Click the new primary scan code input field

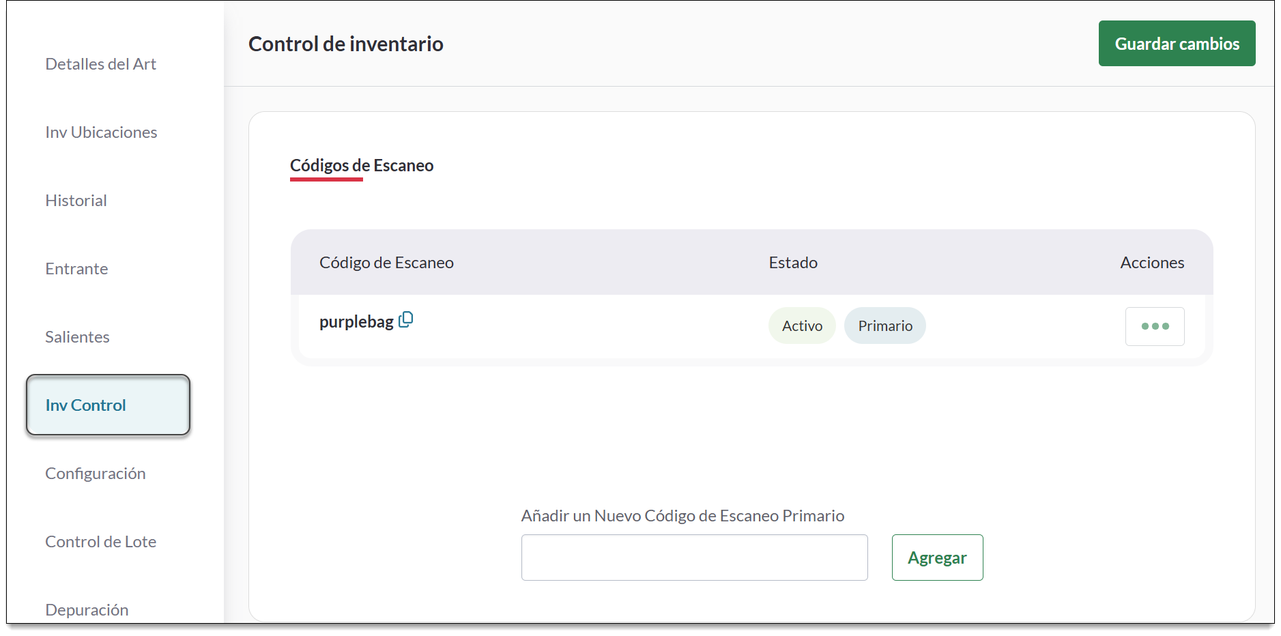click(x=693, y=557)
